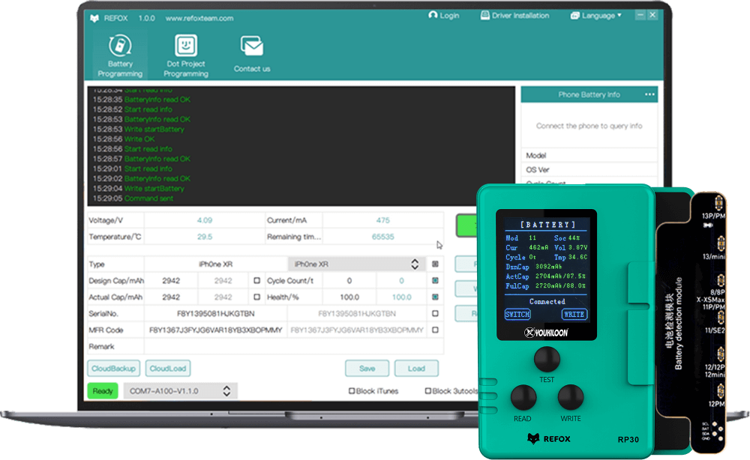Tick the Design Cap/mAh checkbox

(257, 281)
